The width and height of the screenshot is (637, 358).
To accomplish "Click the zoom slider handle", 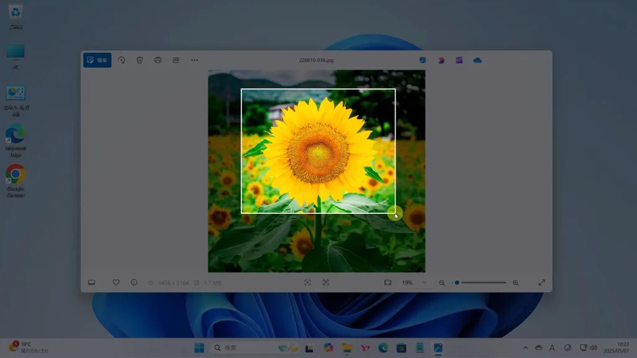I will (457, 283).
